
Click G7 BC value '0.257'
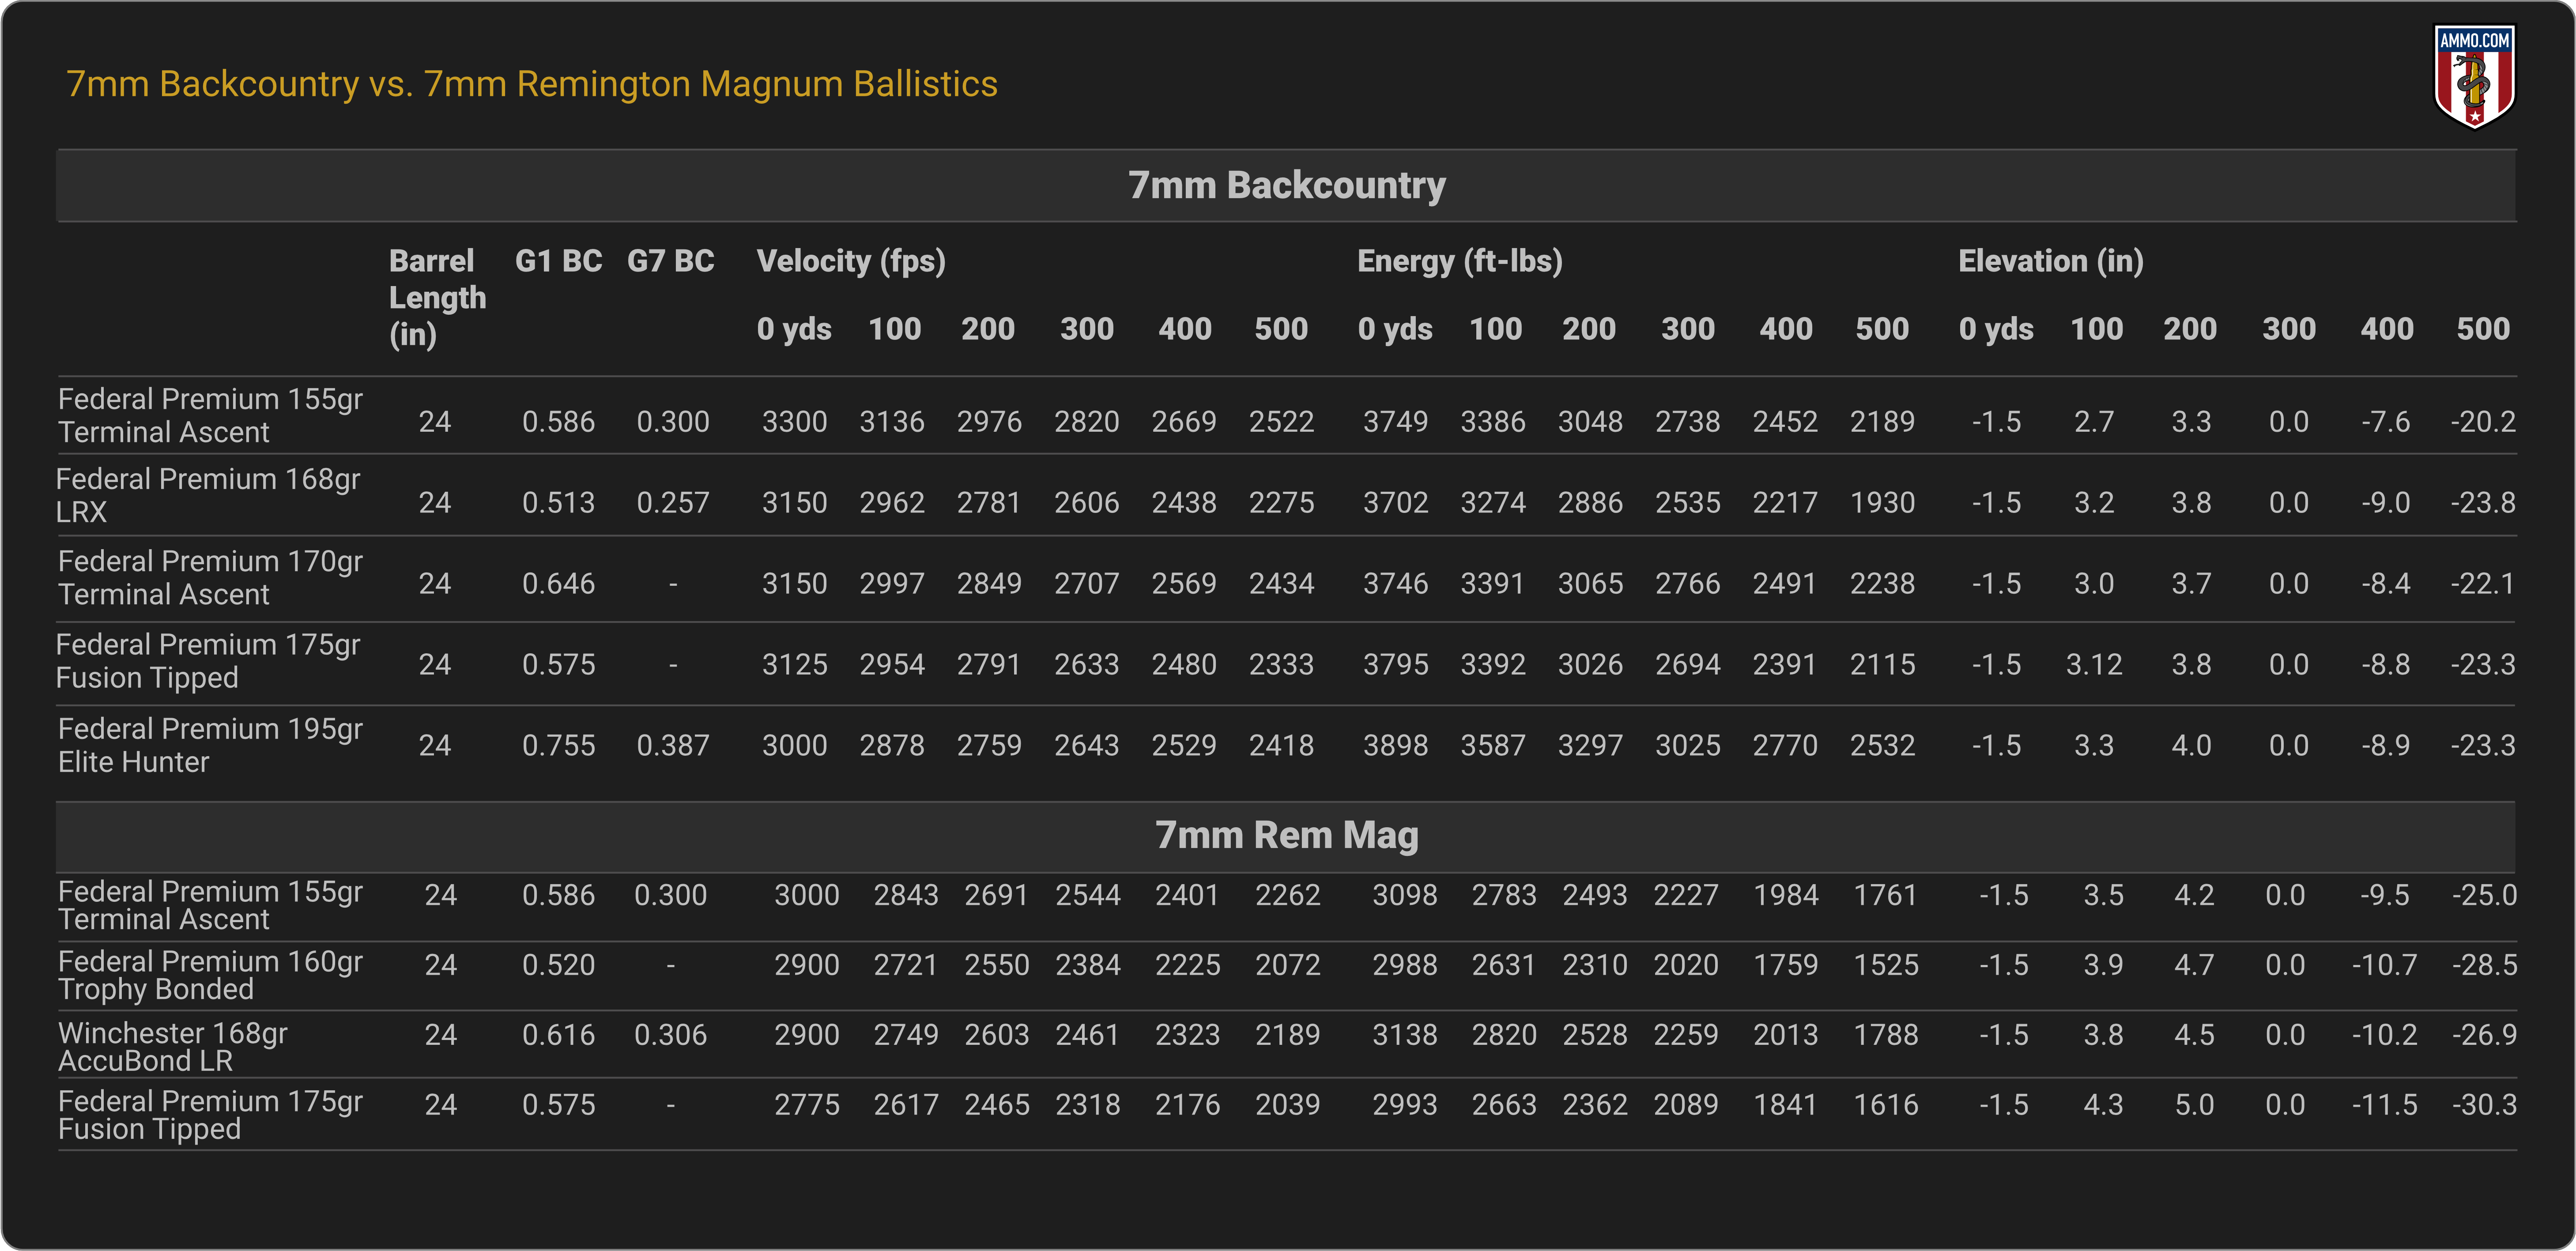tap(673, 503)
